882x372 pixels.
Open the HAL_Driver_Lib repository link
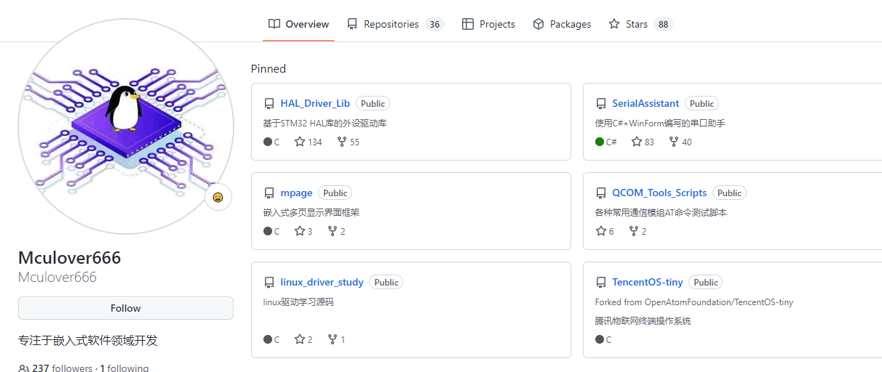point(315,103)
